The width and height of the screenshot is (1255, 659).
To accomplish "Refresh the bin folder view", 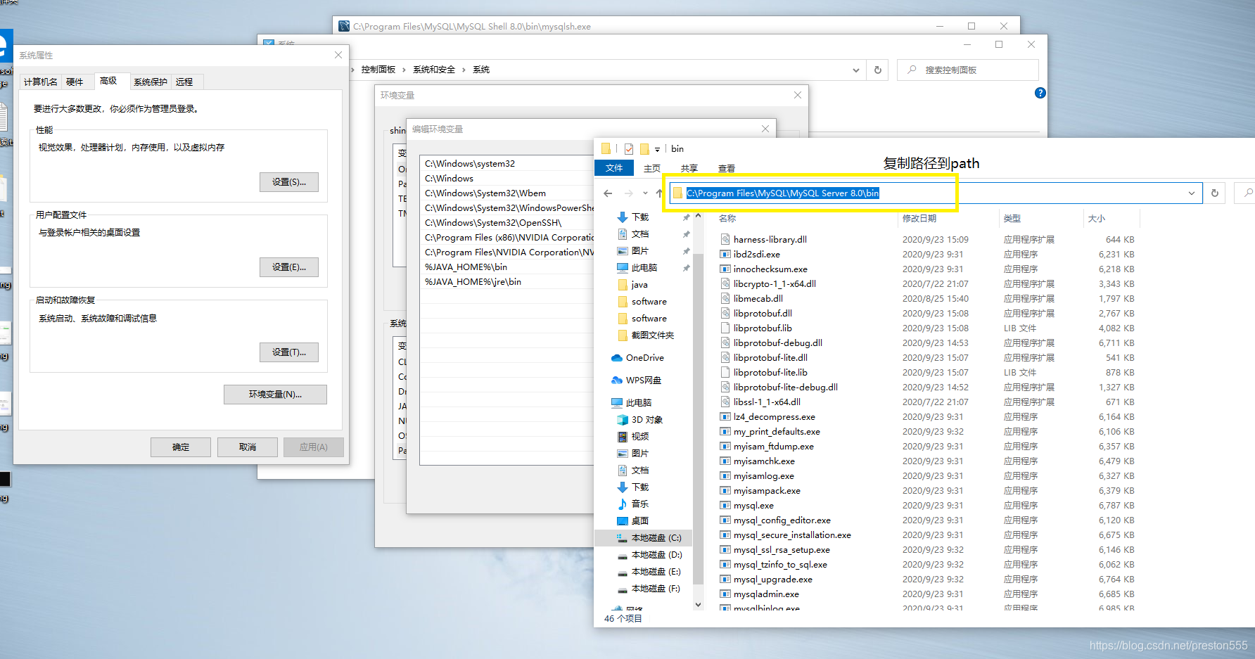I will pos(1215,193).
